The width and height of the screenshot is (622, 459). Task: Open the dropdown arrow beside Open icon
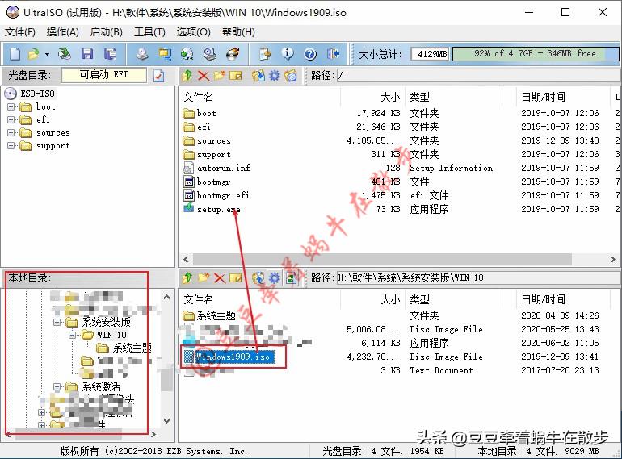47,54
